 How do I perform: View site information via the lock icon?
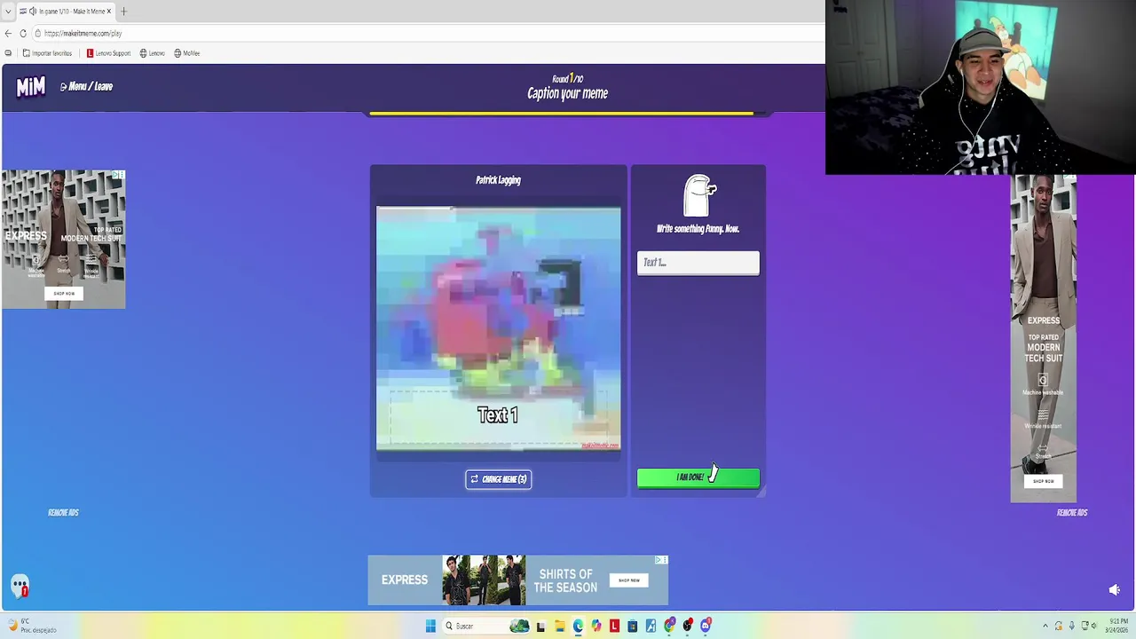coord(38,34)
